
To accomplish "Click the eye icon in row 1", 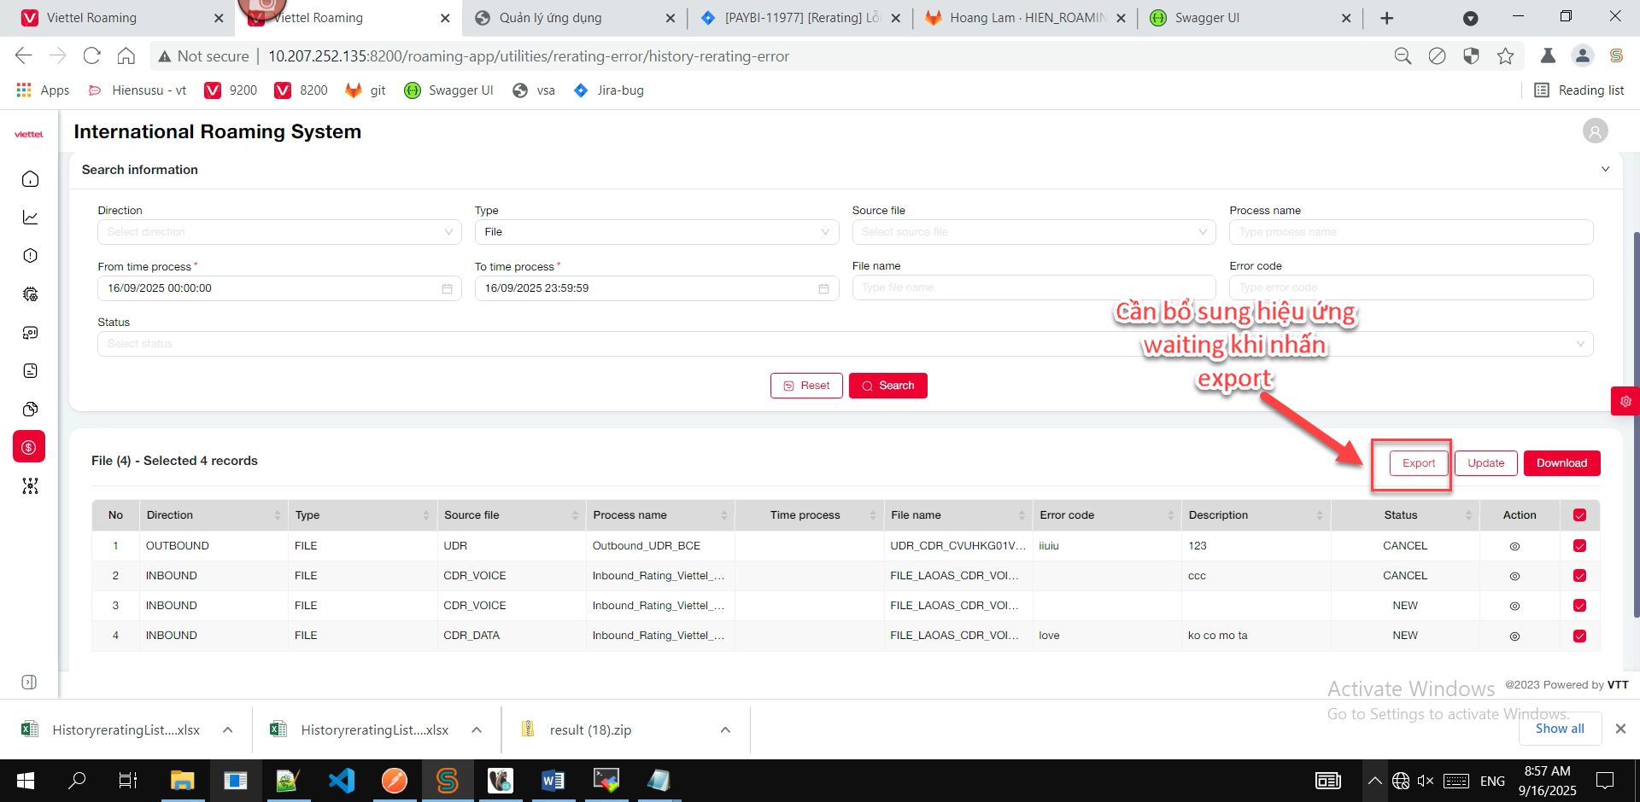I will coord(1514,547).
